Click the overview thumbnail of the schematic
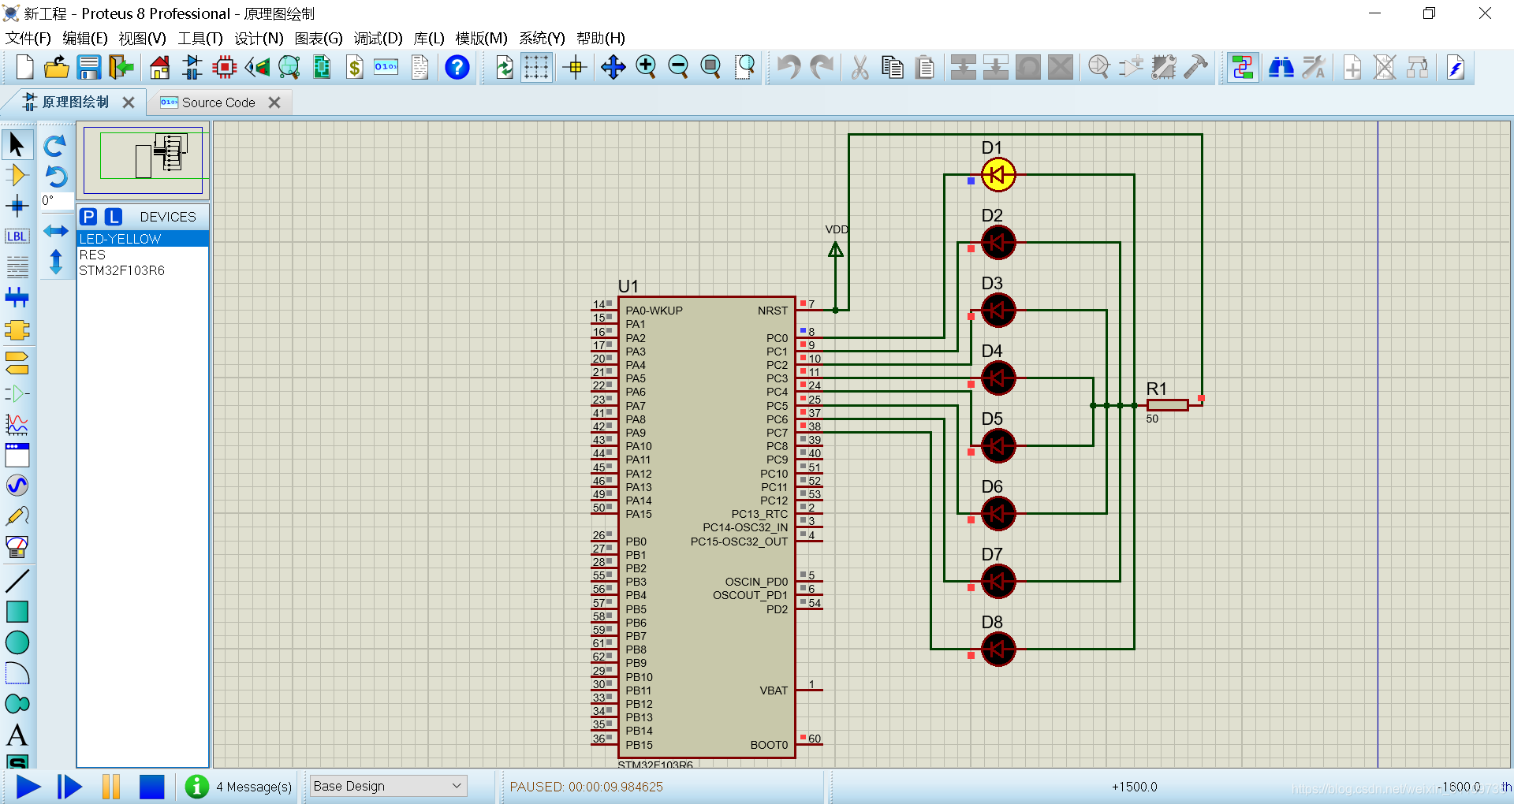 point(143,160)
